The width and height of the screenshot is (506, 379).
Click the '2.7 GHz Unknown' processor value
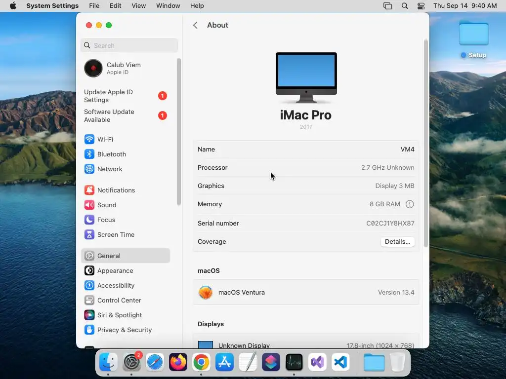point(387,168)
